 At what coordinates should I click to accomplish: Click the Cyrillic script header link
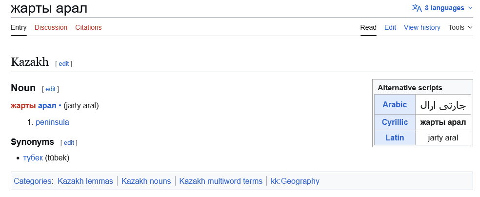395,122
